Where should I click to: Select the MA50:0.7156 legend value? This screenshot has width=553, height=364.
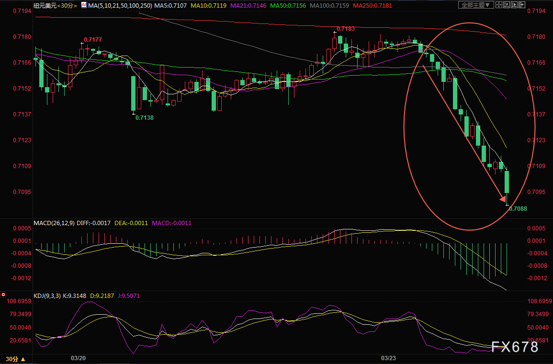pos(288,6)
